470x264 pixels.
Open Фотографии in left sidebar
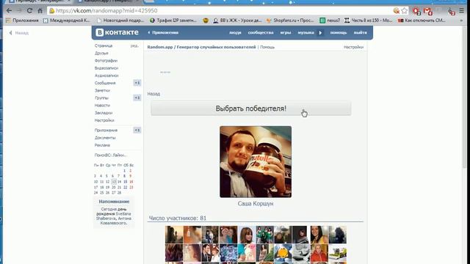pyautogui.click(x=106, y=61)
